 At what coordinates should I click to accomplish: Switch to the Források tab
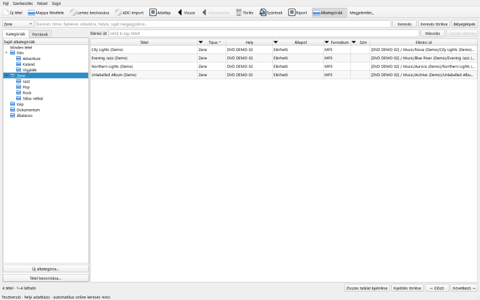[40, 34]
